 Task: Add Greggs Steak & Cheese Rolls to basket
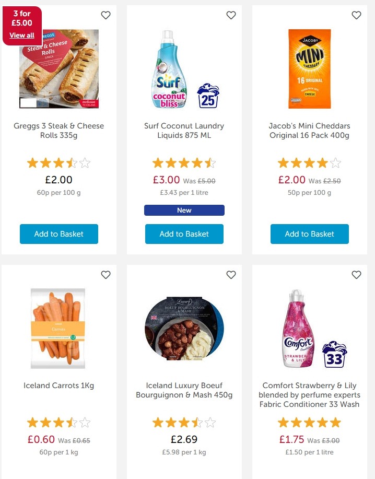[58, 234]
